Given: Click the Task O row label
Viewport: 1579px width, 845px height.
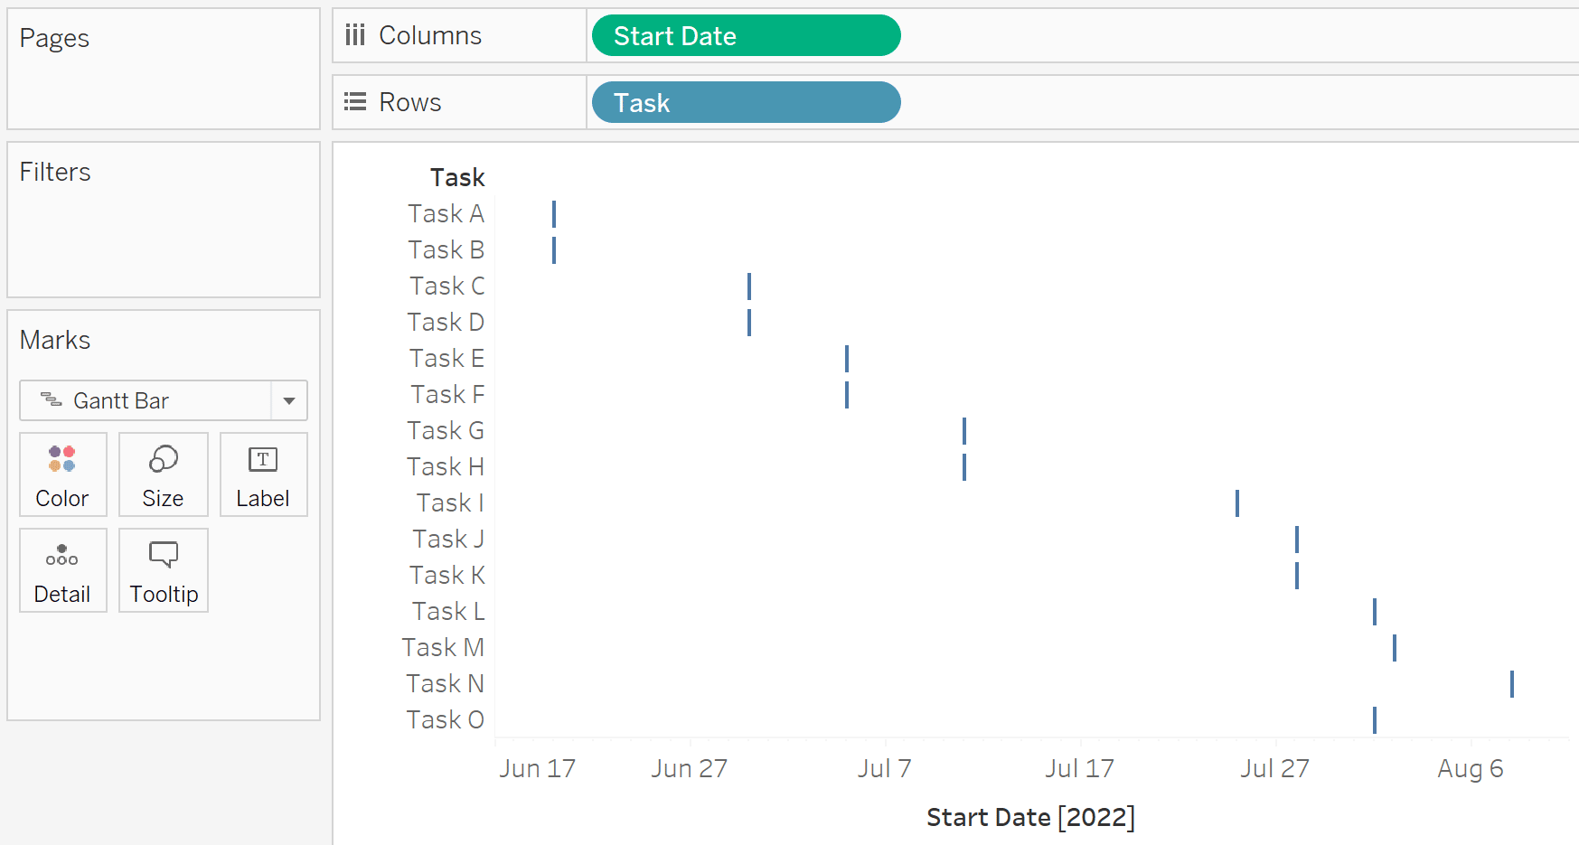Looking at the screenshot, I should click(445, 718).
